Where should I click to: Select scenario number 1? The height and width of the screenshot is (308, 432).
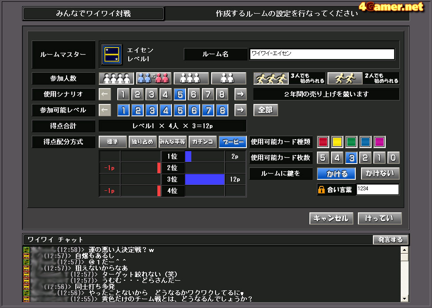tap(123, 94)
